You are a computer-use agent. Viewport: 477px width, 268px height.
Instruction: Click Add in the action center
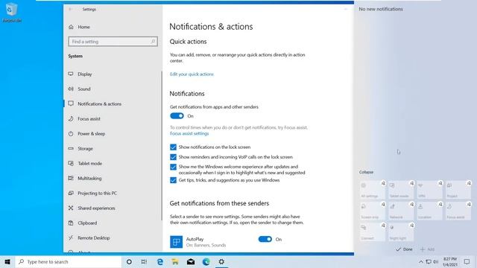click(427, 249)
